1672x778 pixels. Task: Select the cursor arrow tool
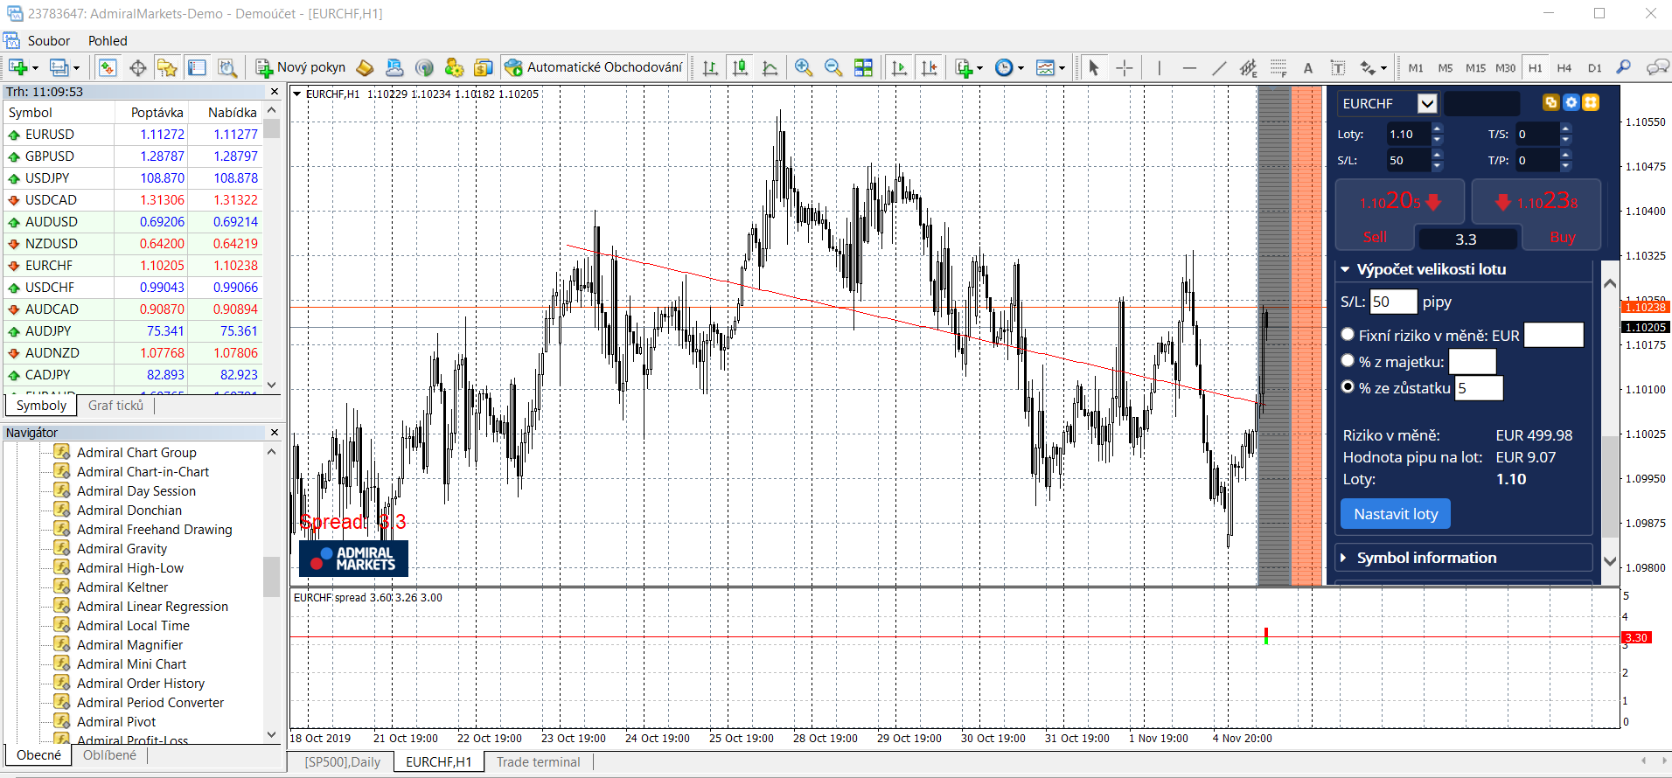1093,67
